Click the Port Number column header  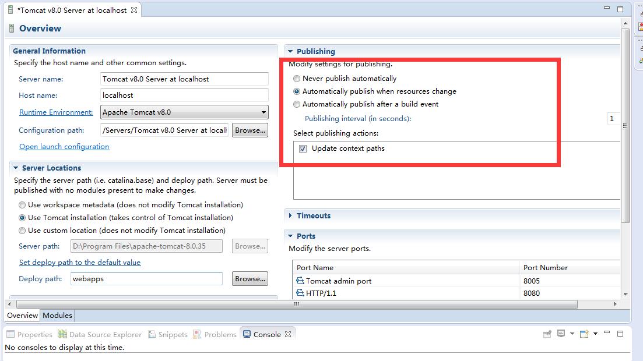click(x=570, y=268)
